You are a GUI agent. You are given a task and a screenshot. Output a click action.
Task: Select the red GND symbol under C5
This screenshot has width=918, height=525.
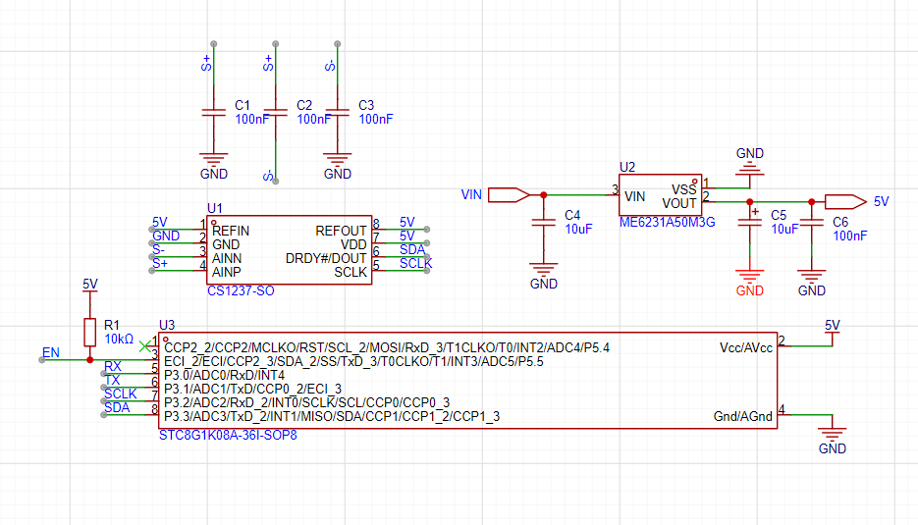tap(750, 282)
